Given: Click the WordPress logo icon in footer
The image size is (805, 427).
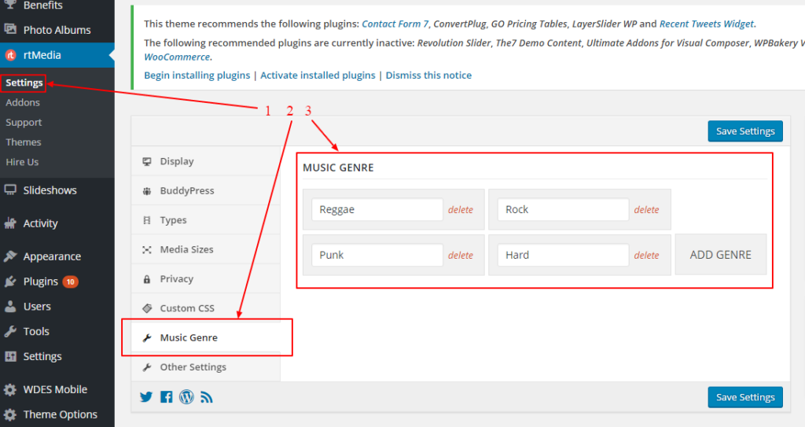Looking at the screenshot, I should click(x=186, y=397).
